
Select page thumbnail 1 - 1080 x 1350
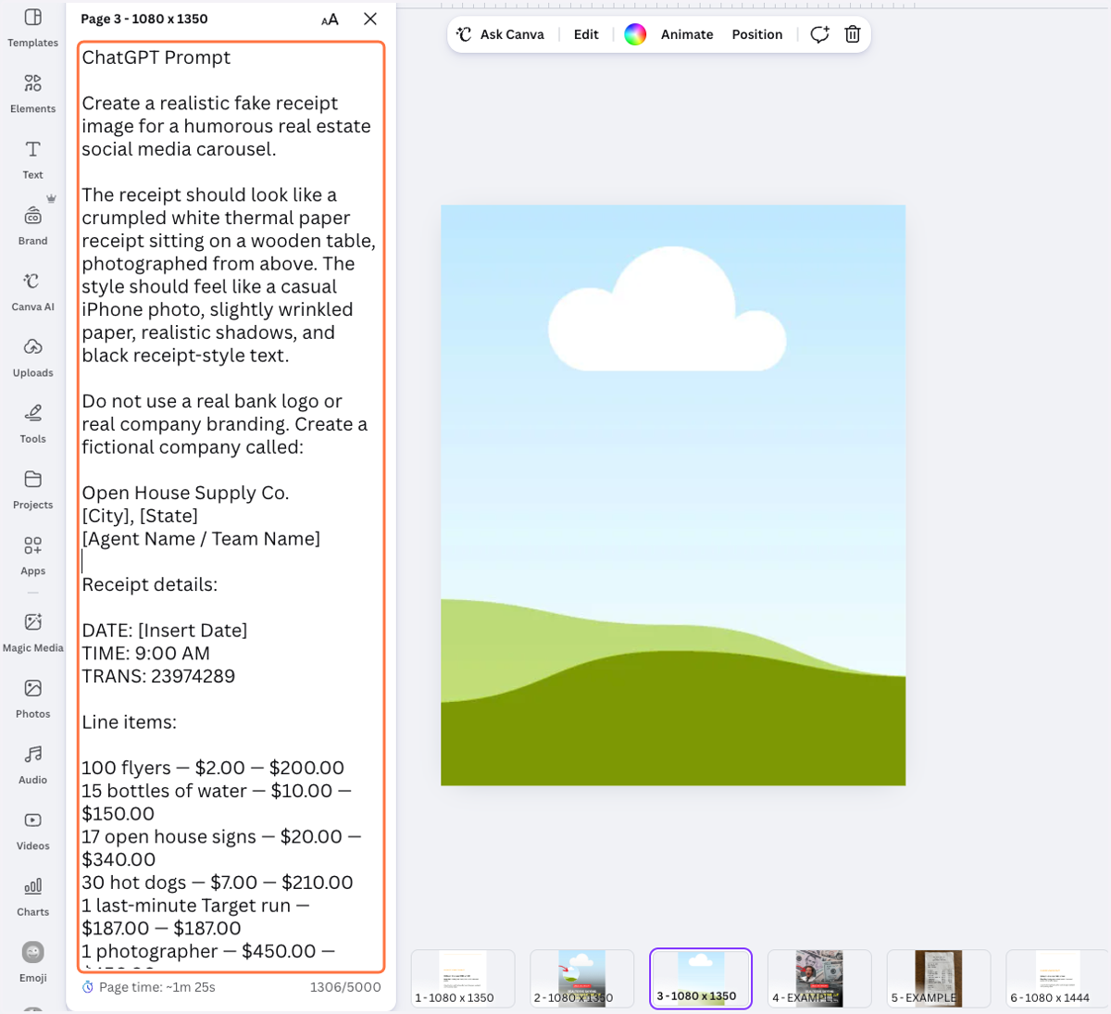(463, 978)
